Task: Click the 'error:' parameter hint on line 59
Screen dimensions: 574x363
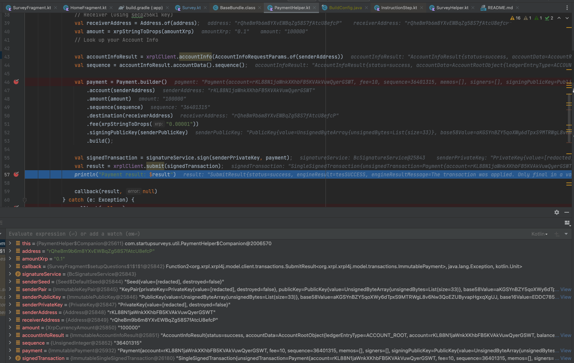Action: tap(134, 191)
